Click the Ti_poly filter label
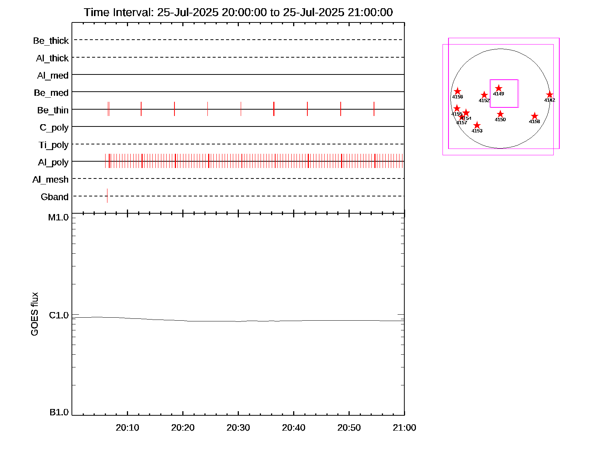 [54, 145]
